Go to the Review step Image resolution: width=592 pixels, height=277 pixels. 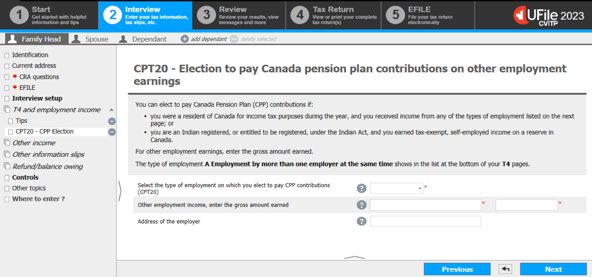click(x=239, y=15)
